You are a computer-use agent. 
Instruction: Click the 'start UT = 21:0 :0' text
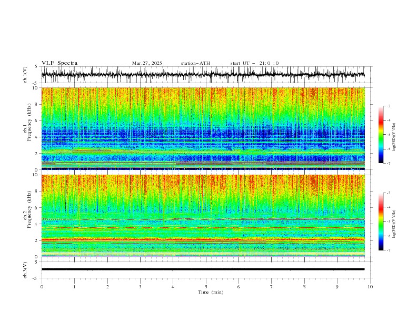click(254, 63)
